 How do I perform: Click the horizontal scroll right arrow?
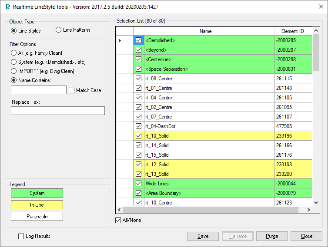309,210
